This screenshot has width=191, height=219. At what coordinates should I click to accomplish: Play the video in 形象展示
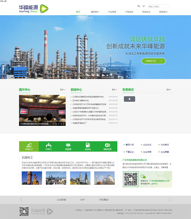[x=129, y=99]
